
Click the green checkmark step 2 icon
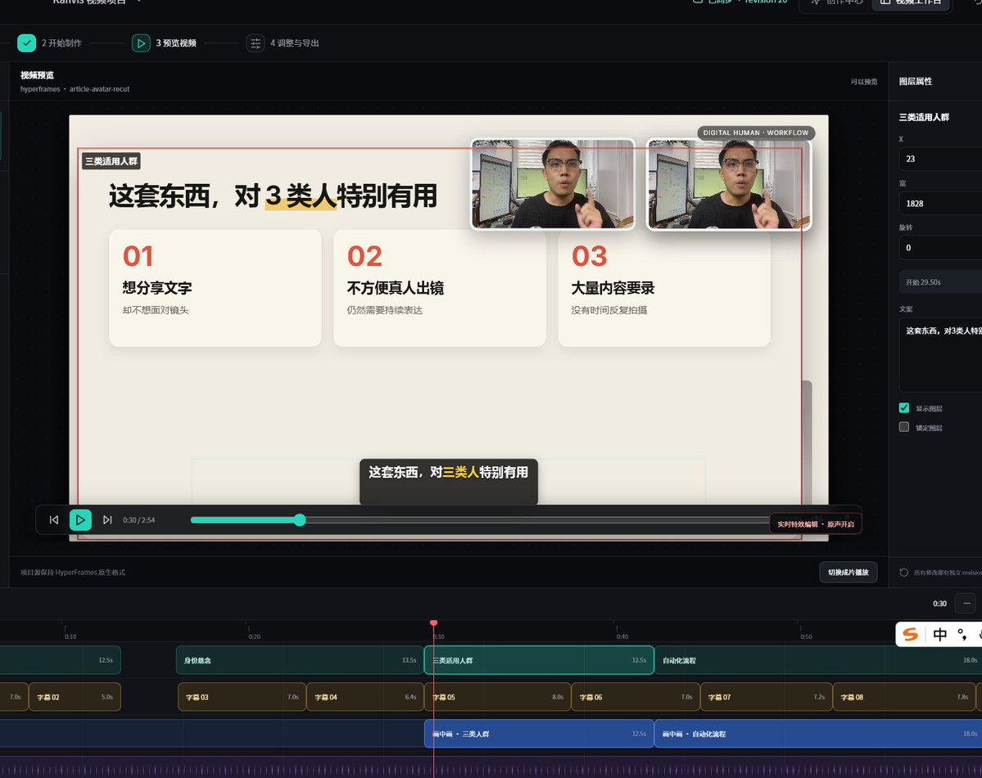coord(26,43)
